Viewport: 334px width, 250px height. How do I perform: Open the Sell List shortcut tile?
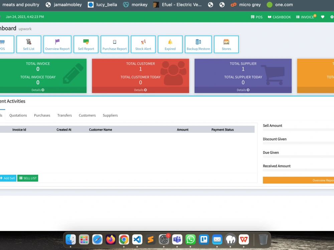(x=29, y=44)
